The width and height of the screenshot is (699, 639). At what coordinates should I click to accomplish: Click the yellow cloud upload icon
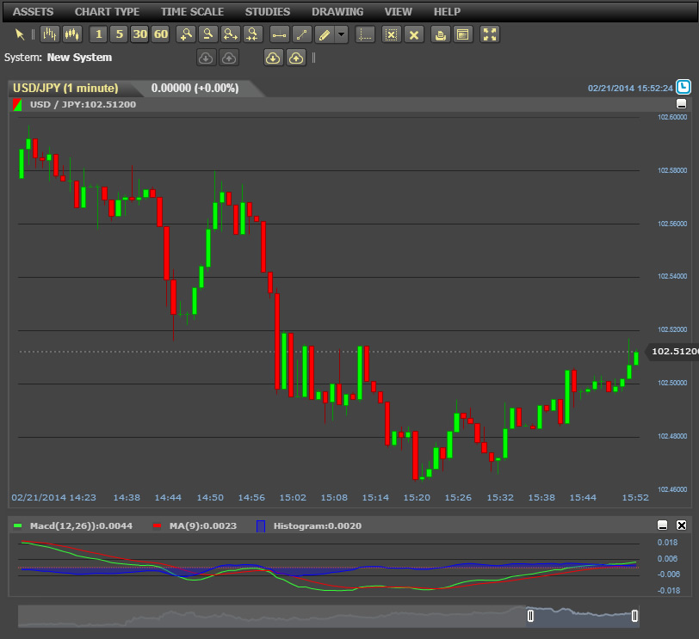coord(296,58)
